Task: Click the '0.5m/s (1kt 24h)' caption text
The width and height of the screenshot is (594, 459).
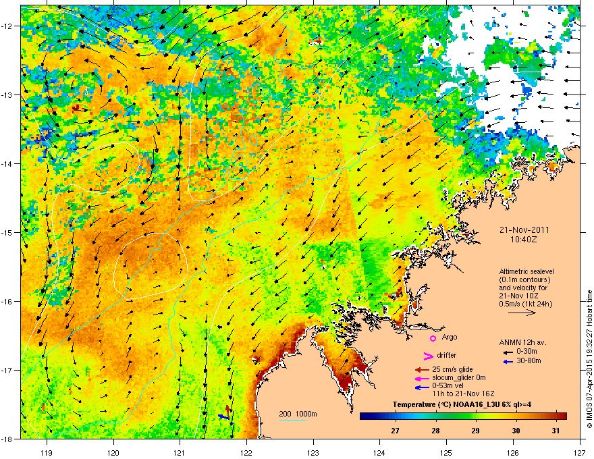Action: pos(525,304)
